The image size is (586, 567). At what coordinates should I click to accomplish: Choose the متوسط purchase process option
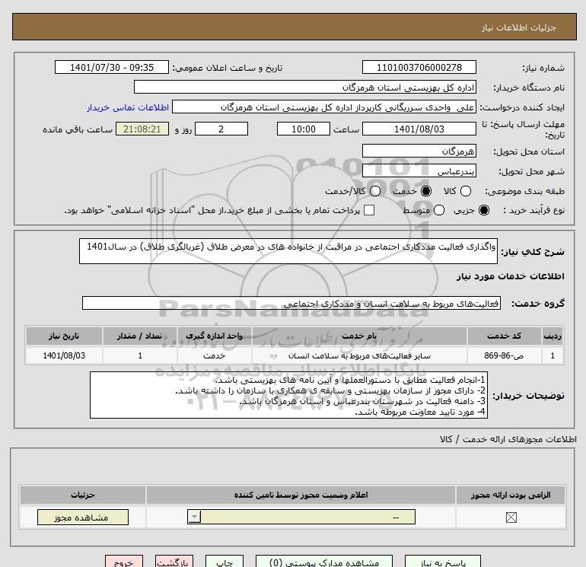pyautogui.click(x=439, y=210)
